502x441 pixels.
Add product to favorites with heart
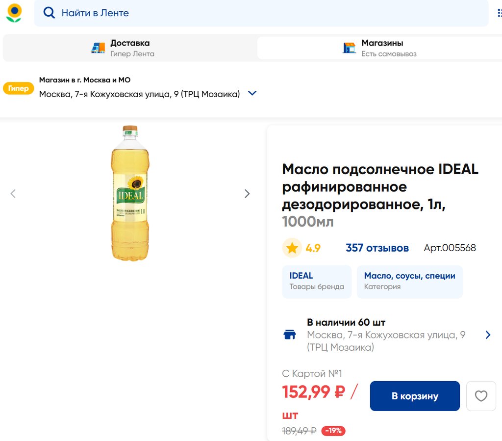point(481,396)
